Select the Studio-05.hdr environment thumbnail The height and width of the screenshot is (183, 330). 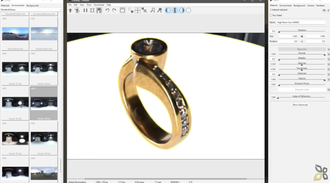[15, 138]
